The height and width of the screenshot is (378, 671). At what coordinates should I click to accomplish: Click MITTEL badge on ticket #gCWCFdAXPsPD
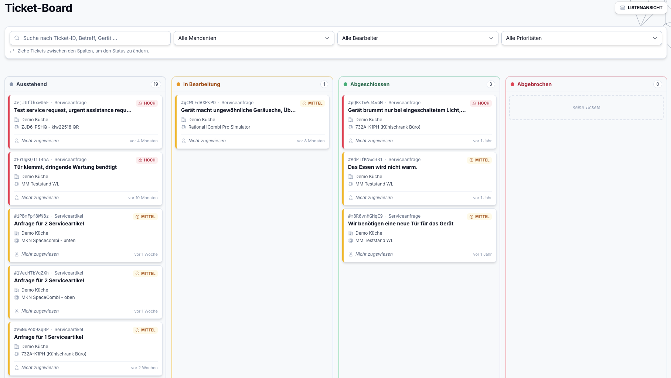click(x=313, y=103)
